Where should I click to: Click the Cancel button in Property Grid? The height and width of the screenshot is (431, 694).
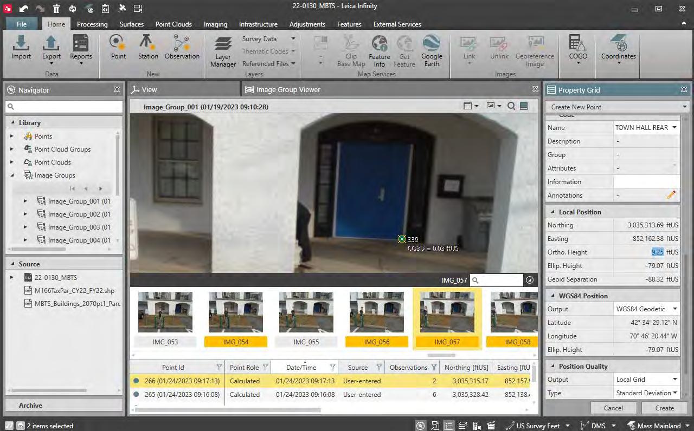tap(613, 408)
